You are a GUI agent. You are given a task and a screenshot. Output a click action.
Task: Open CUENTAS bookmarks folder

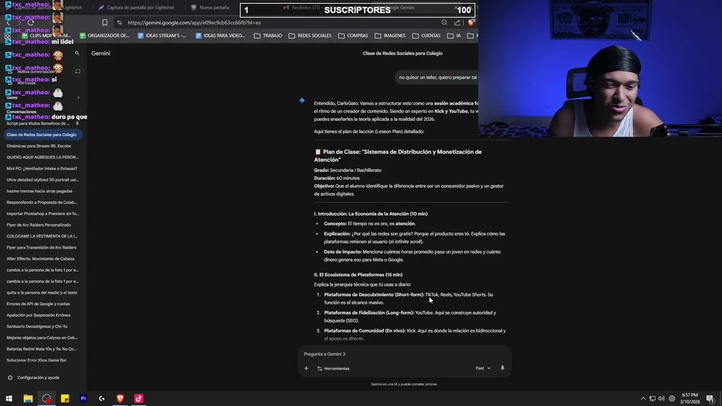pos(426,36)
